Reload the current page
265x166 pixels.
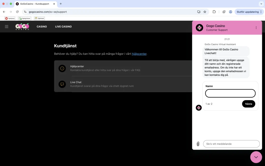click(17, 12)
